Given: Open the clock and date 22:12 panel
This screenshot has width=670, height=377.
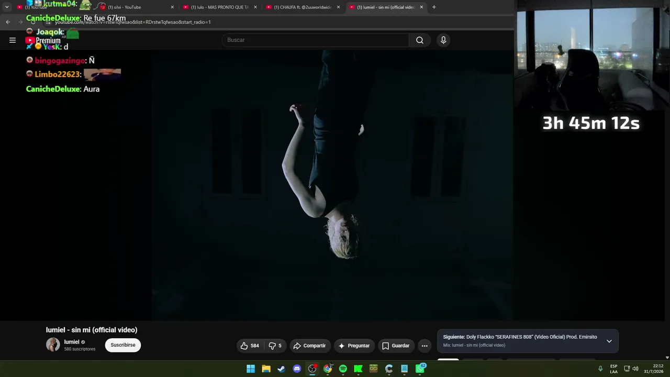Looking at the screenshot, I should pyautogui.click(x=654, y=369).
